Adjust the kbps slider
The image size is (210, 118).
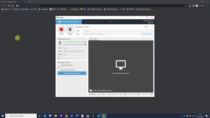[132, 94]
